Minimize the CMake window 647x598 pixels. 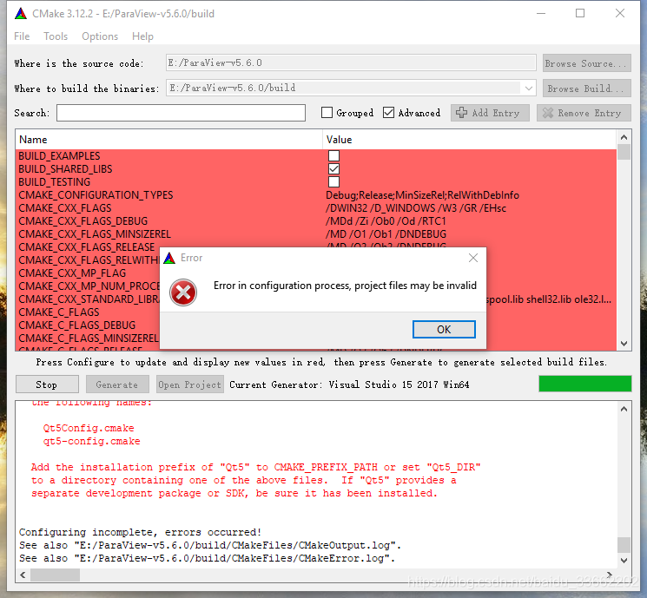541,14
